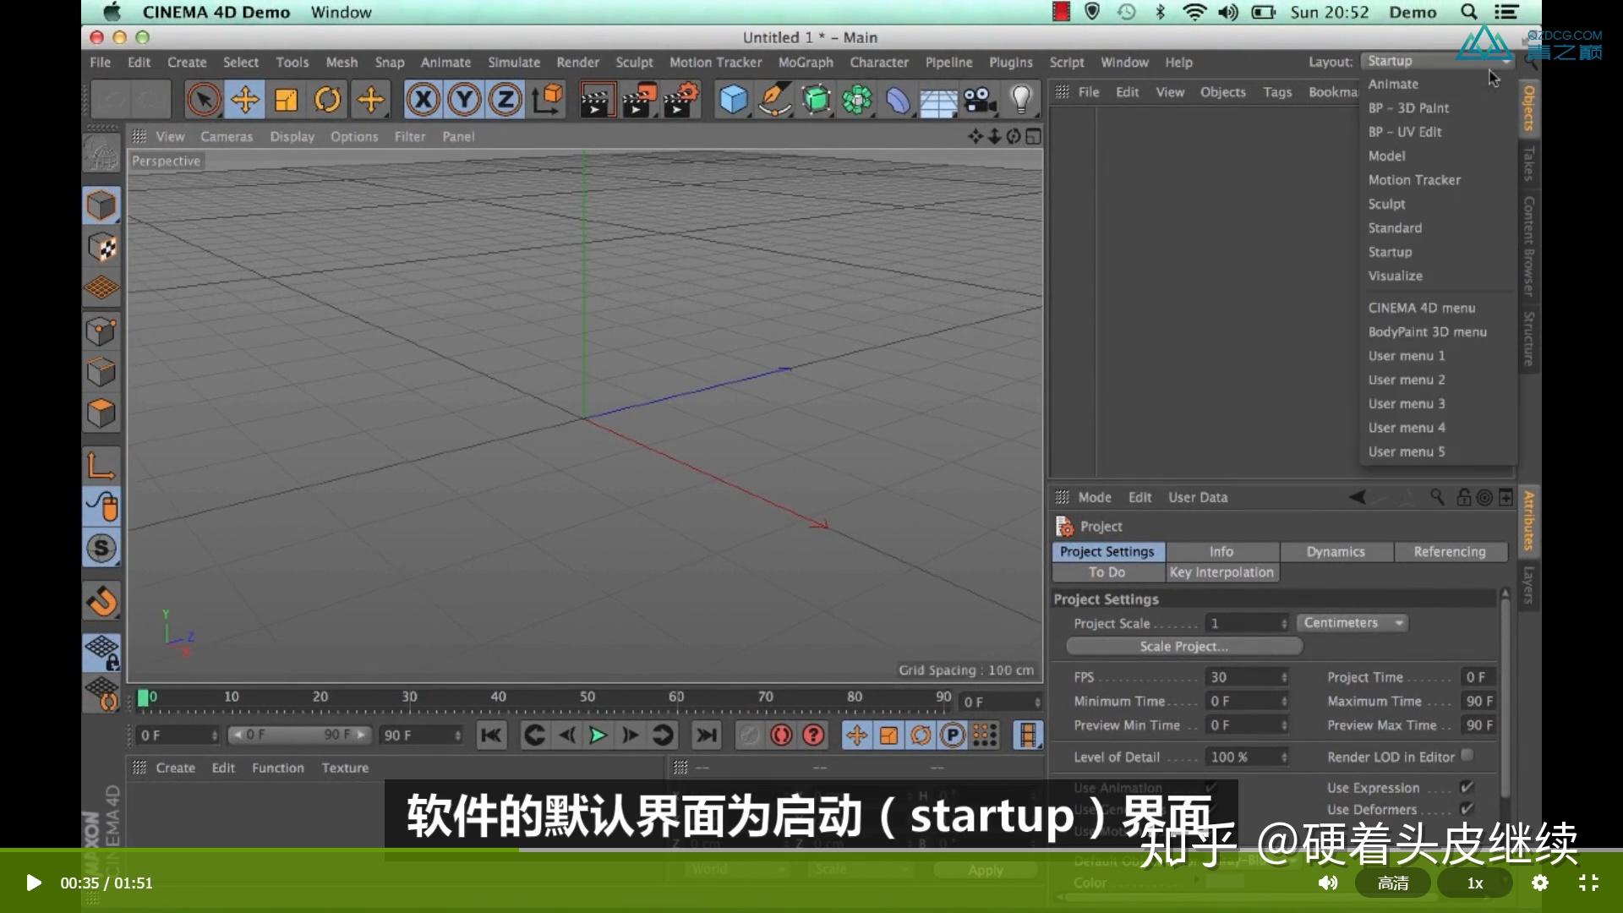Screen dimensions: 1623x913
Task: Click frame 50 on the timeline ruler
Action: [586, 697]
